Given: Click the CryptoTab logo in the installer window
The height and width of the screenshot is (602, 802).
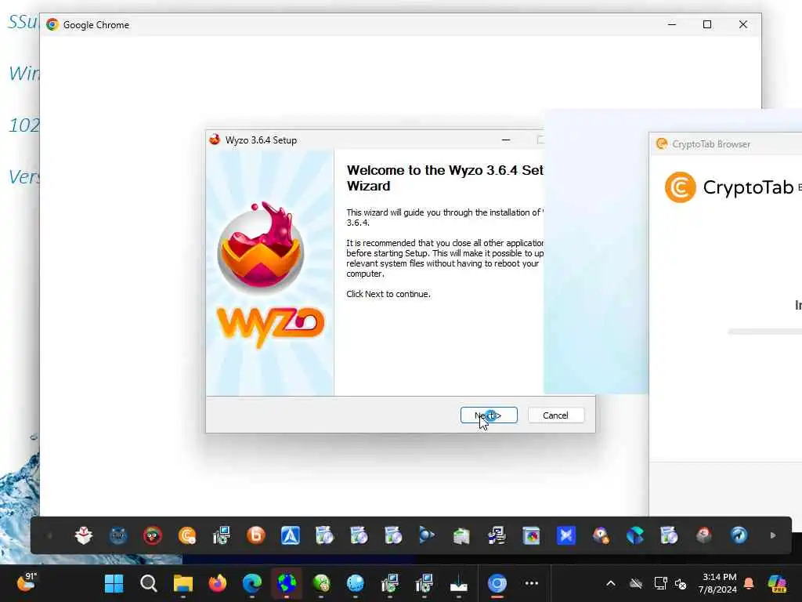Looking at the screenshot, I should click(x=681, y=187).
